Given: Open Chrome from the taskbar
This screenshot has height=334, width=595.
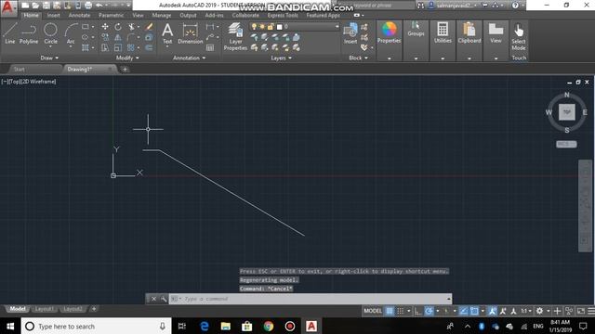Looking at the screenshot, I should (x=269, y=326).
